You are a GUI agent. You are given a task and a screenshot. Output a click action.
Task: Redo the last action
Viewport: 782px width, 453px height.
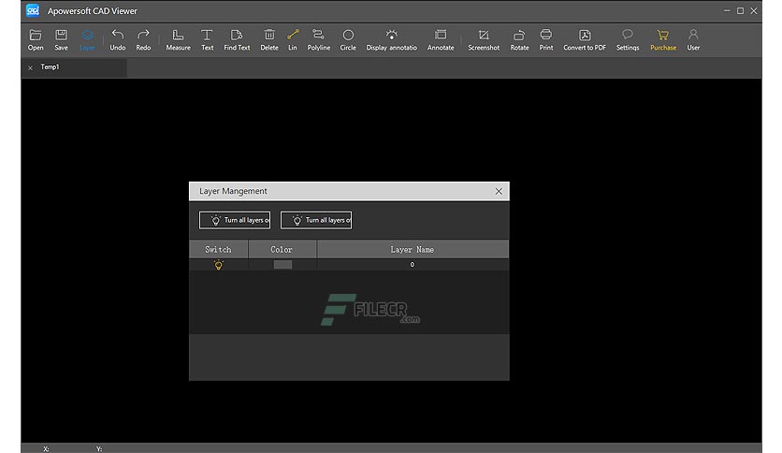point(143,39)
